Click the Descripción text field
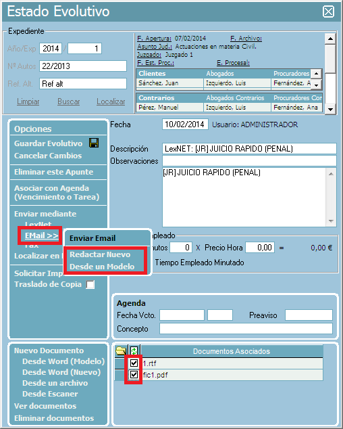 tap(249, 149)
